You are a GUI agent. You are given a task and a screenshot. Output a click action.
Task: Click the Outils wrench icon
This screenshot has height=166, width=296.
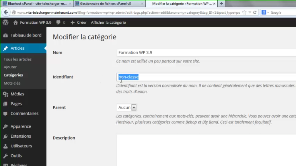(5, 156)
